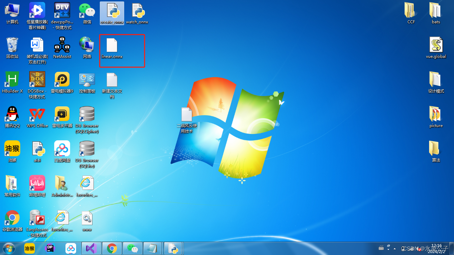Select DB Browser (SQLite) shortcut
Screen dimensions: 454x255
87,154
